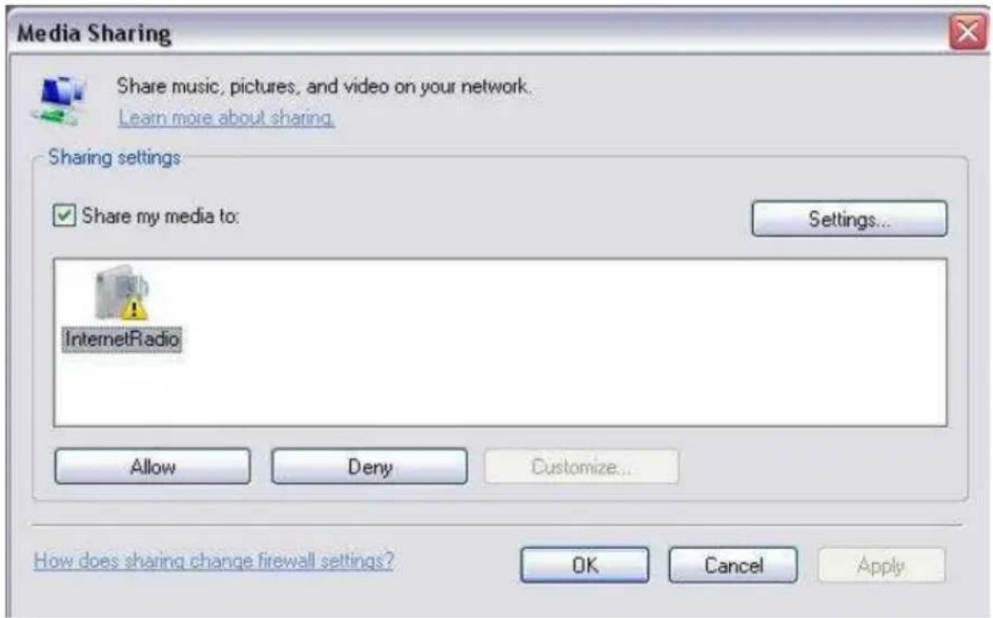Select the InternetRadio text label
This screenshot has width=993, height=618.
pos(122,339)
